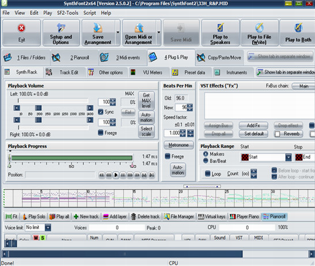Click the green playback progress bar
This screenshot has height=266, width=315.
click(72, 158)
